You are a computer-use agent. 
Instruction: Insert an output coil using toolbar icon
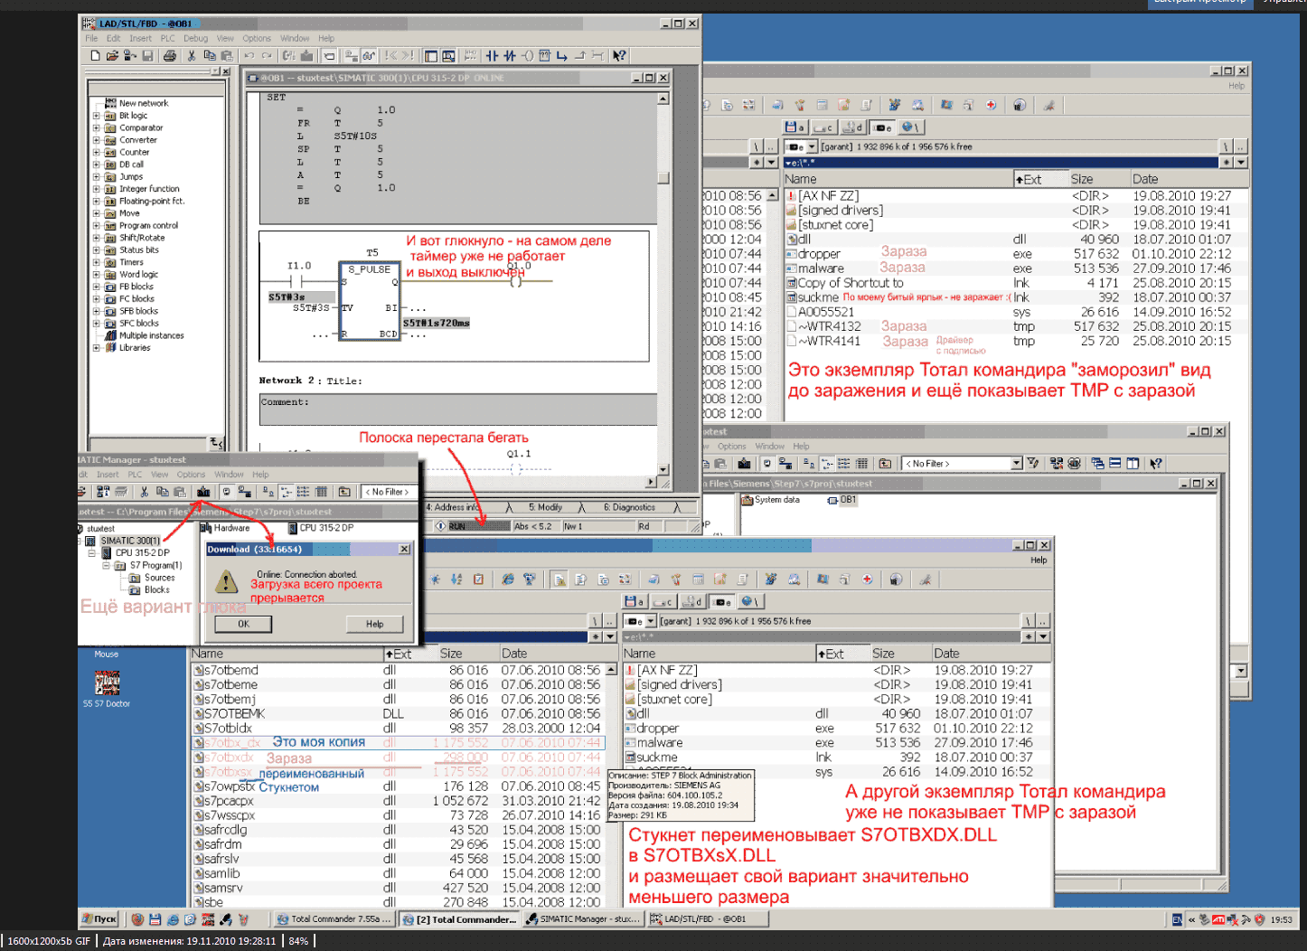528,56
